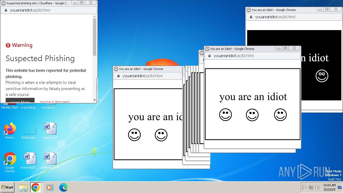343x193 pixels.
Task: Click the address bar in front idiot window
Action: coord(252,56)
